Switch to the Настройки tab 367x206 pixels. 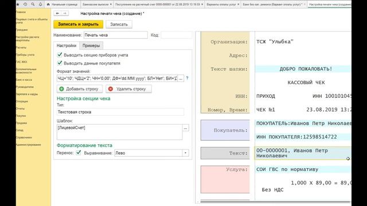(x=67, y=46)
